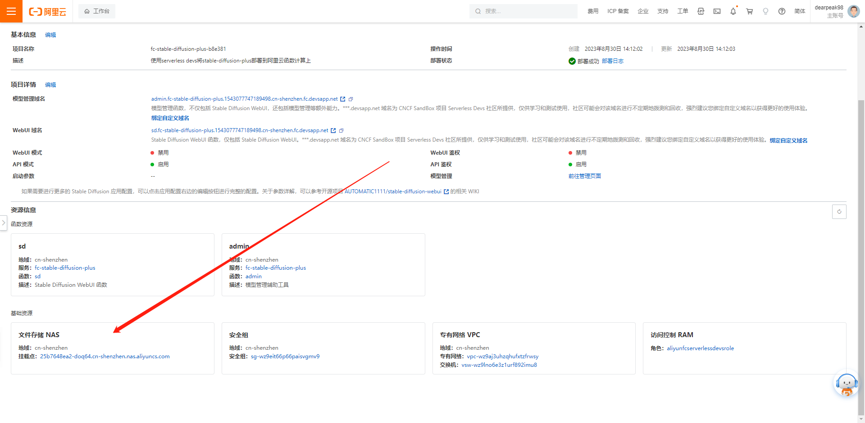
Task: Open the notifications bell
Action: click(733, 11)
